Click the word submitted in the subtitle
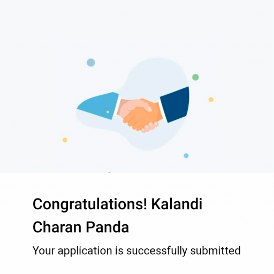 pos(216,250)
